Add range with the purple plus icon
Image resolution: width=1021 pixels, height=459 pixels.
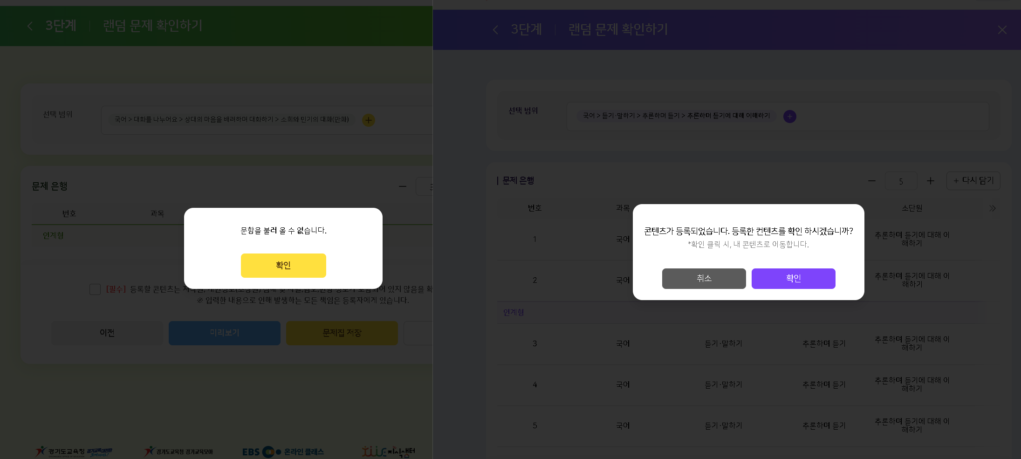click(789, 116)
